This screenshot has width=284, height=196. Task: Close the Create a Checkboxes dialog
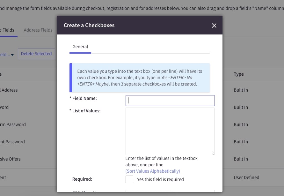[x=214, y=26]
